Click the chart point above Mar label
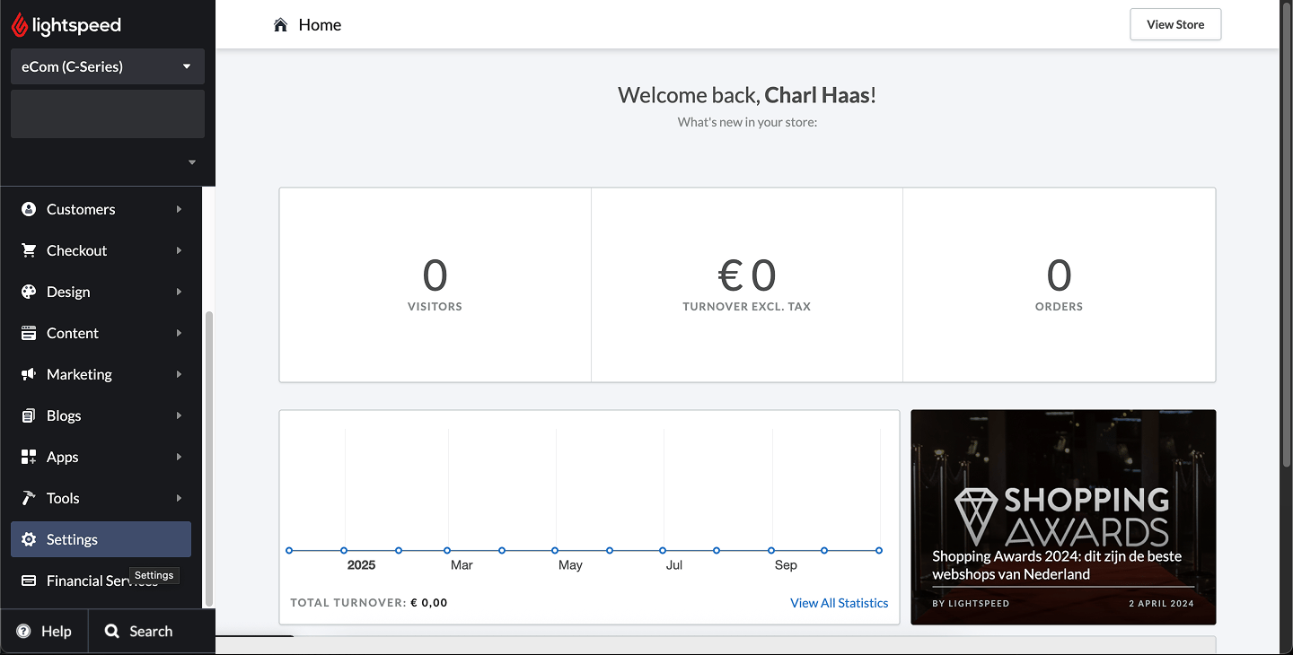 (447, 550)
